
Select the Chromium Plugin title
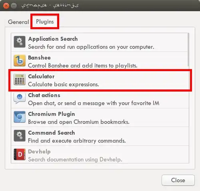[x=52, y=114]
